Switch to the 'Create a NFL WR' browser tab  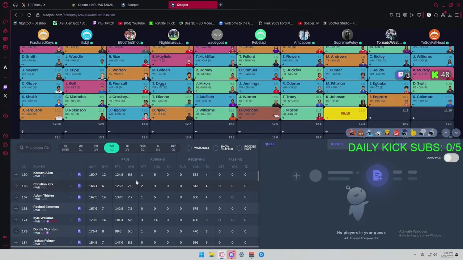click(93, 5)
